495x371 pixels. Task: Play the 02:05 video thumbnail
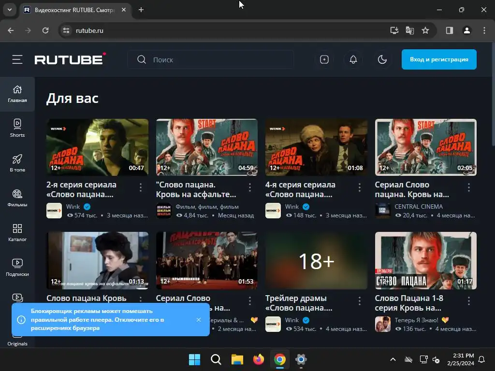(x=425, y=147)
